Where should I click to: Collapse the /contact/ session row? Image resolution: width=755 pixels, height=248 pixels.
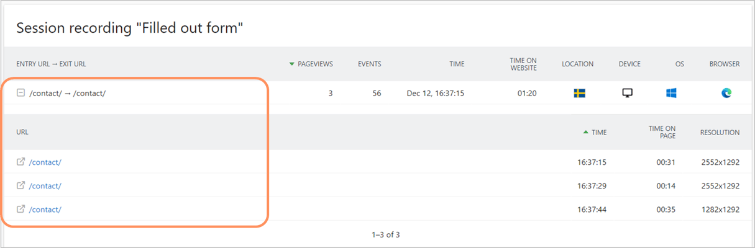(x=21, y=93)
